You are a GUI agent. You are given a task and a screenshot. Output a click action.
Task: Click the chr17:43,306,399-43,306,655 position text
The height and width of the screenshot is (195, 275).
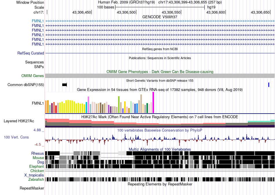[190, 2]
